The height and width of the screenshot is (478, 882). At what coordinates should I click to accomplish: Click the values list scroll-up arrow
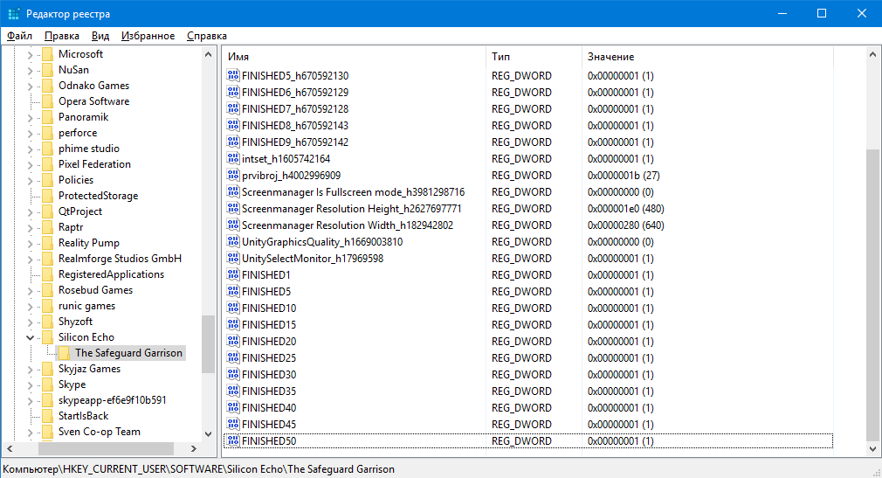click(x=872, y=54)
